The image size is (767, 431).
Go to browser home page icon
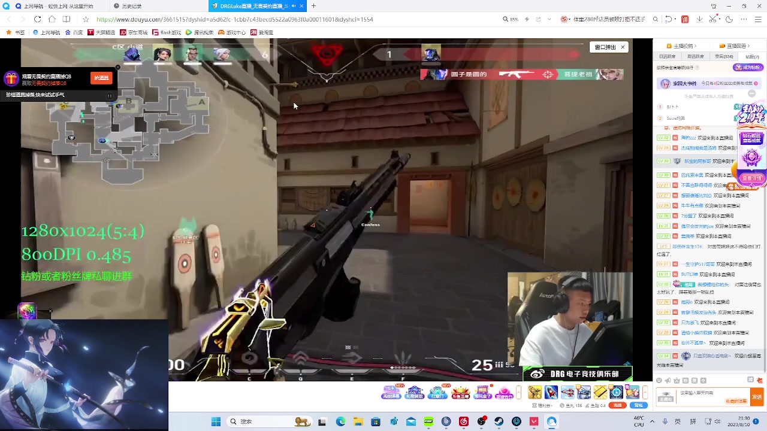[52, 19]
